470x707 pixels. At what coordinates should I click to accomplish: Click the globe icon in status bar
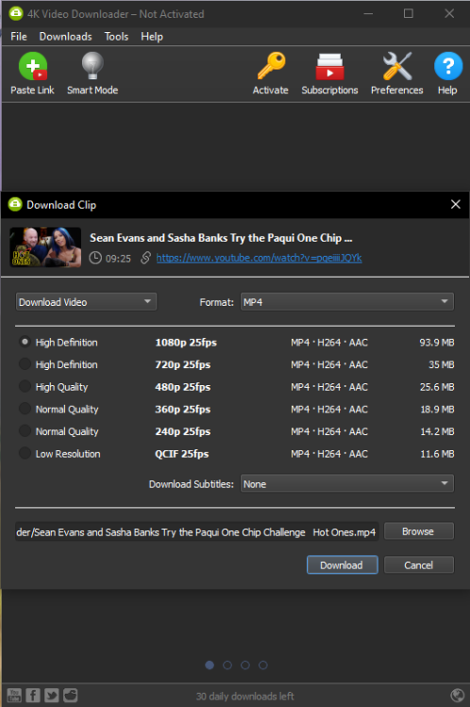[x=457, y=696]
